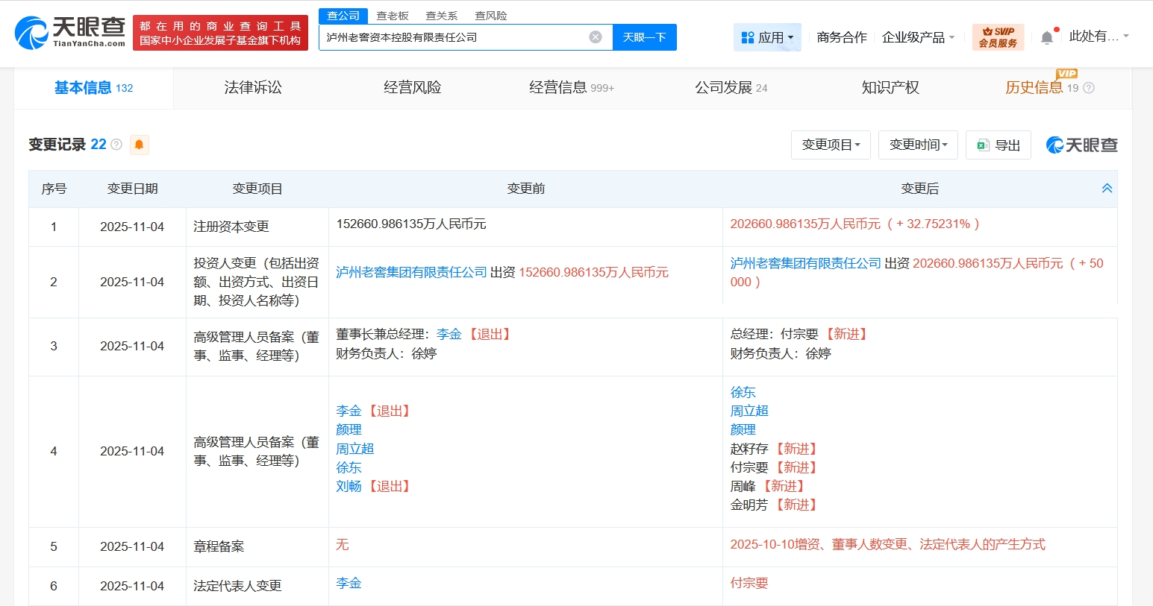
Task: Expand the 变更时间 filter dropdown
Action: [x=918, y=145]
